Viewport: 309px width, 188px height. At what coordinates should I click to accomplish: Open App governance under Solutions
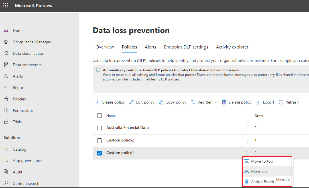28,160
